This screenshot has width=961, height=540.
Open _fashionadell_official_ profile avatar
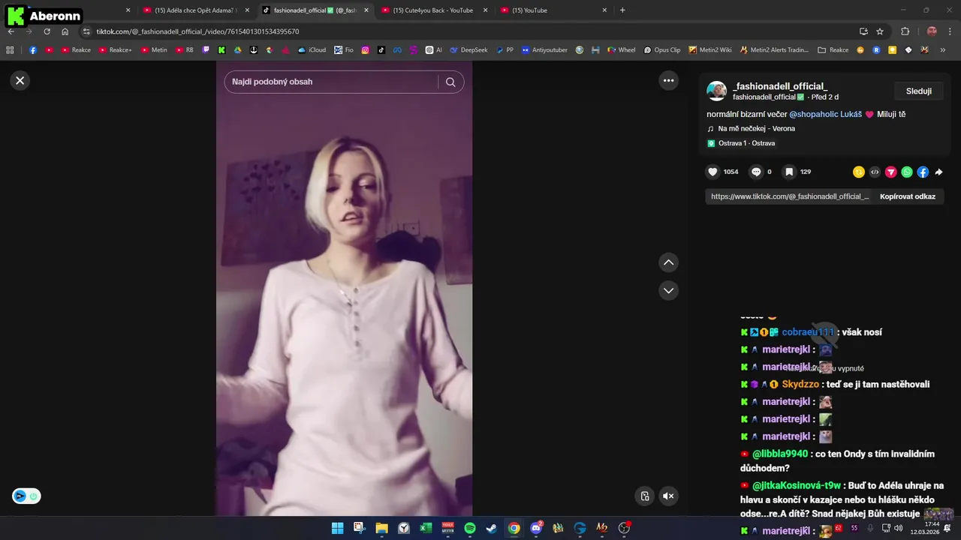[x=717, y=91]
